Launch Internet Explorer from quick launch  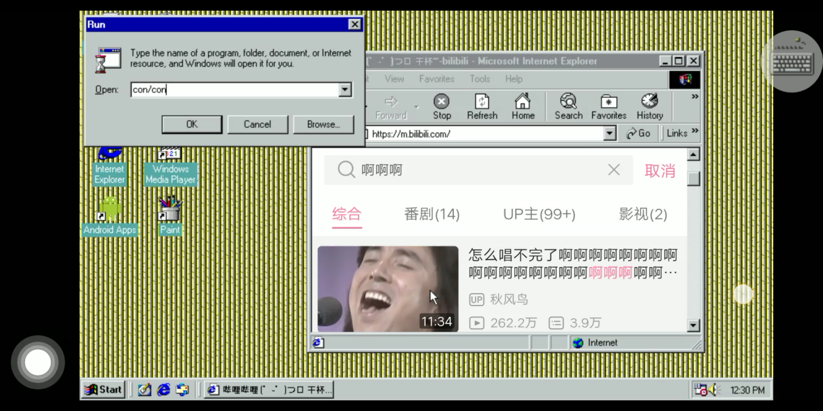pyautogui.click(x=163, y=390)
